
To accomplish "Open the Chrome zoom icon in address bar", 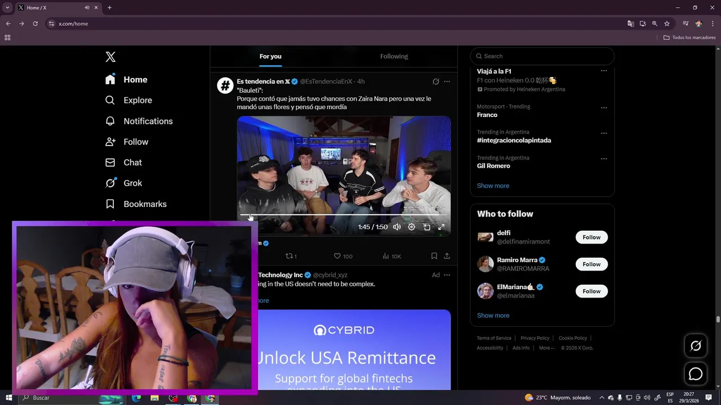I will (x=655, y=24).
